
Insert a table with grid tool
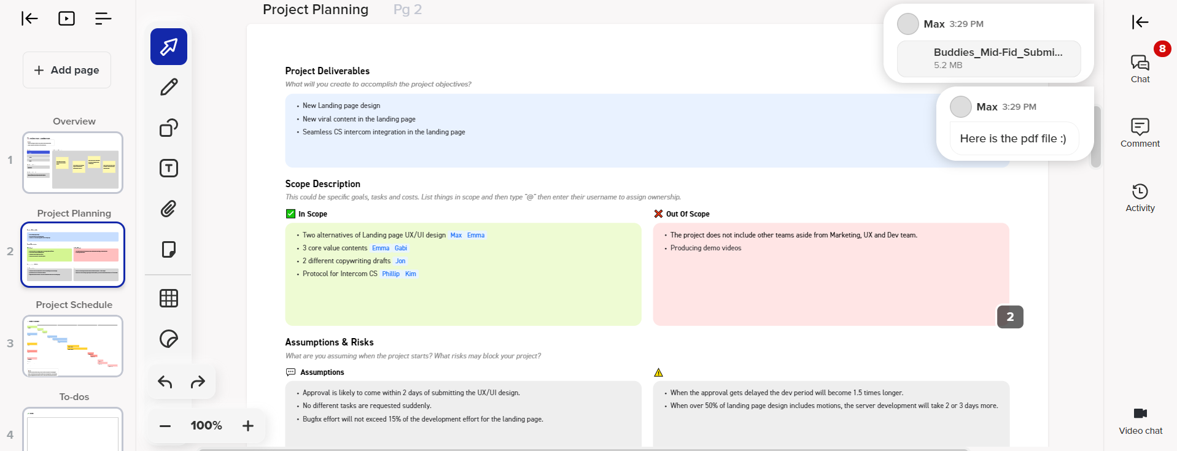click(169, 298)
